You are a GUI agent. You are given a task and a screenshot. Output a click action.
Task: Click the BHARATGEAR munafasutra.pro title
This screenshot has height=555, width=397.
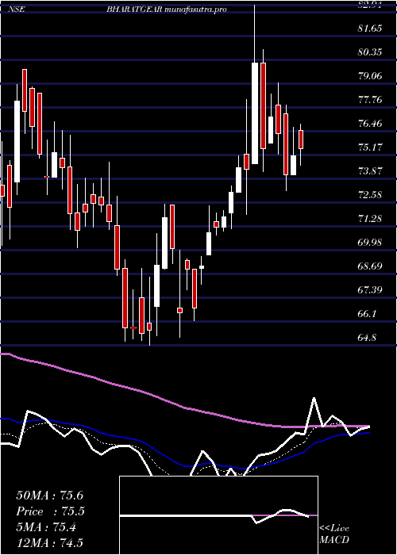click(167, 10)
